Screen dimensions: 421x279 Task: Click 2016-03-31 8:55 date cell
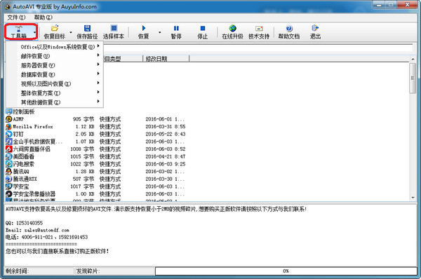[166, 127]
